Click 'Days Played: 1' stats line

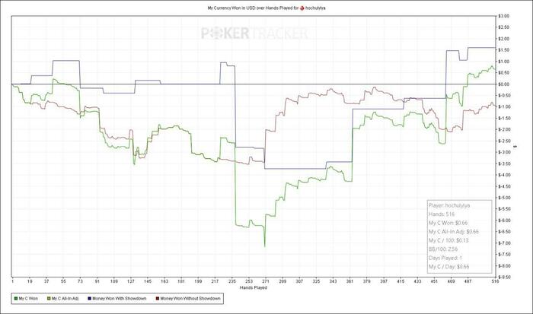[x=445, y=258]
